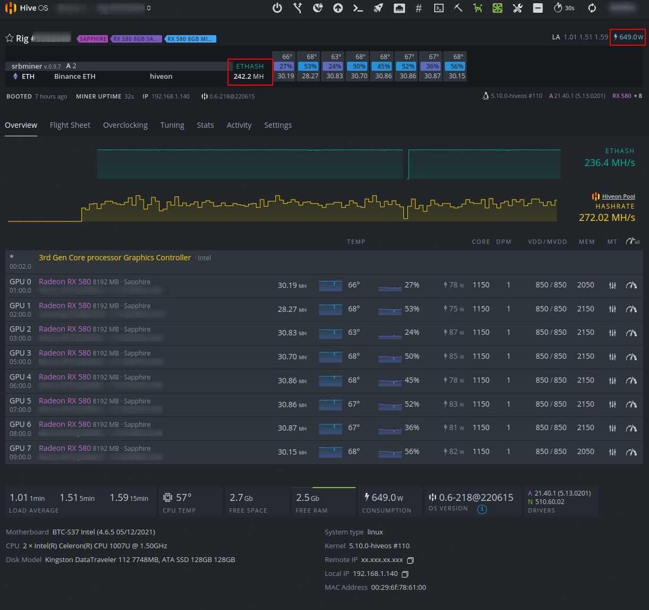649x610 pixels.
Task: Click the 3rd Gen Core processor Graphics Controller row
Action: pos(323,261)
